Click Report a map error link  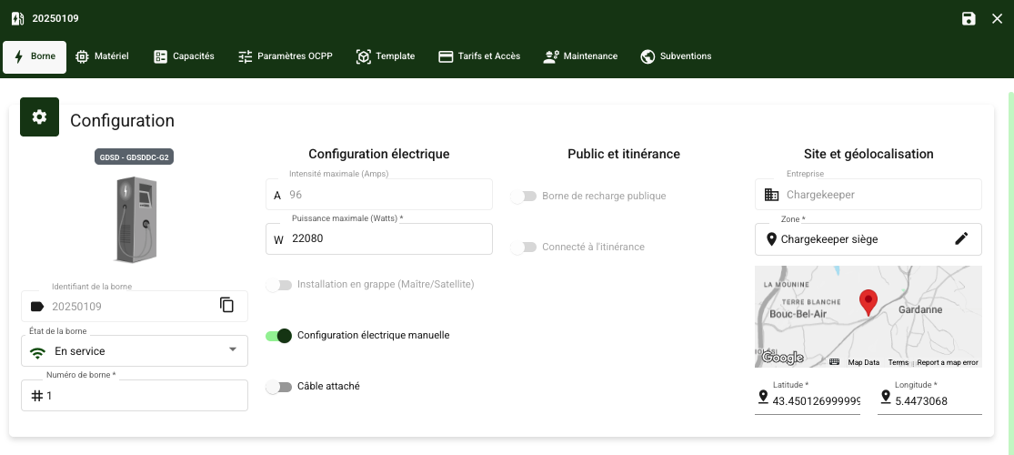[947, 362]
